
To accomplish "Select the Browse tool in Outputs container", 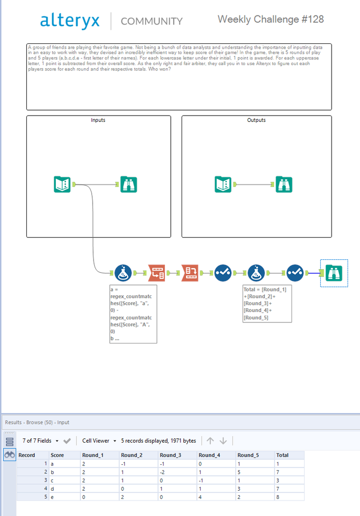I will (284, 184).
